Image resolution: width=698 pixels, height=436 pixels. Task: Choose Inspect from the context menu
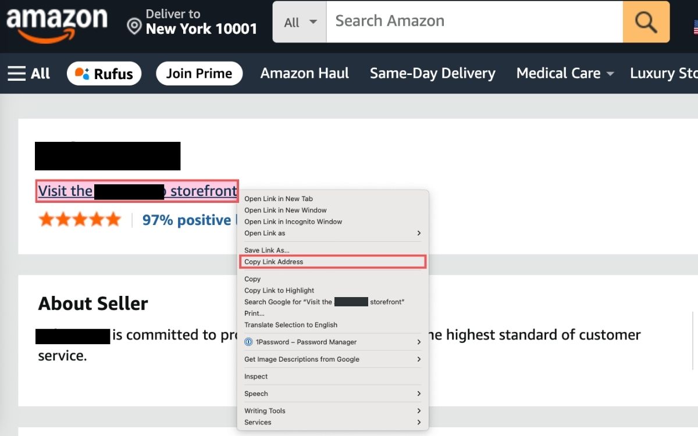(x=332, y=376)
